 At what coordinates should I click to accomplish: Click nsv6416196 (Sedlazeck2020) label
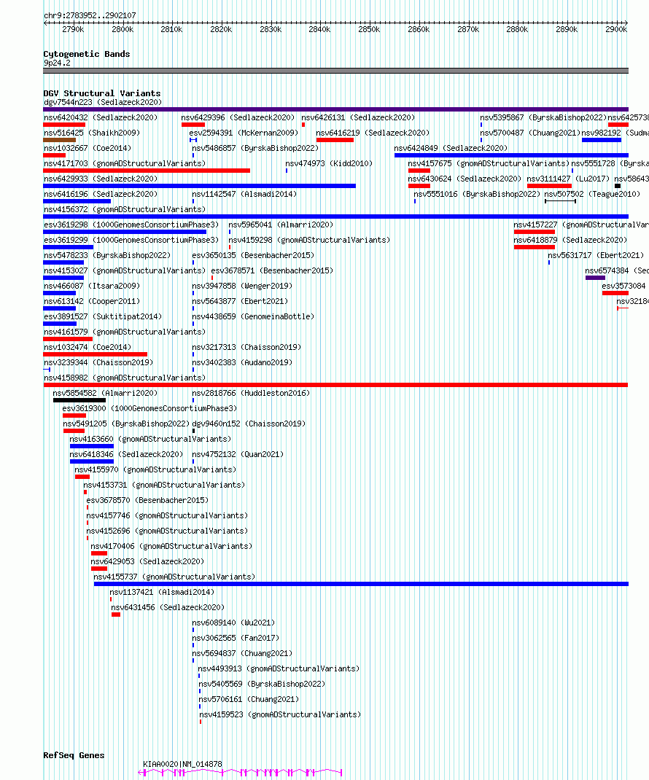point(101,194)
